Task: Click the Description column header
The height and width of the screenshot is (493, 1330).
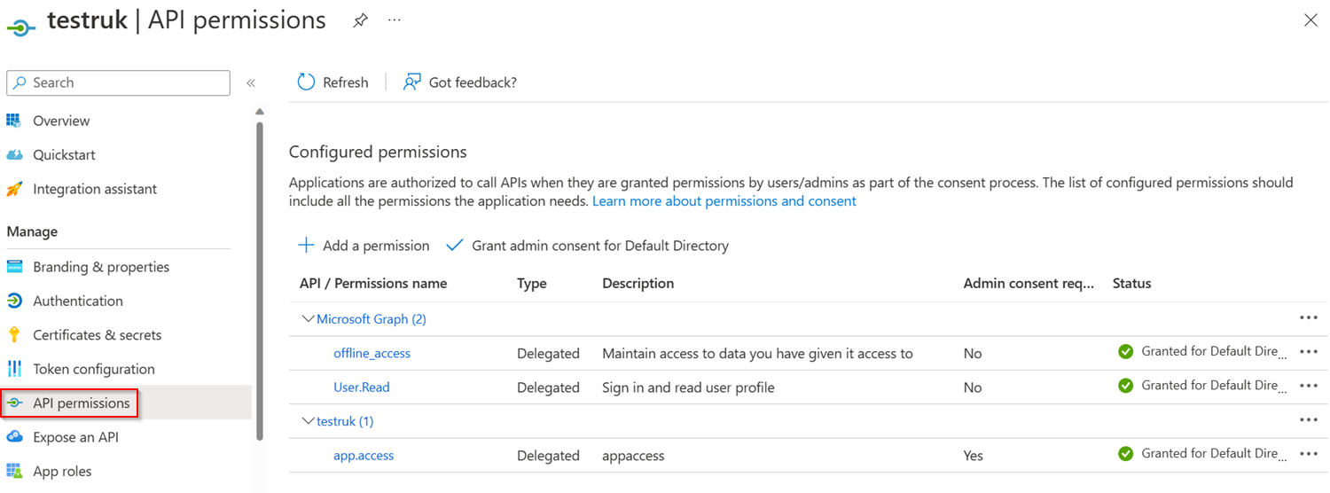Action: 638,284
